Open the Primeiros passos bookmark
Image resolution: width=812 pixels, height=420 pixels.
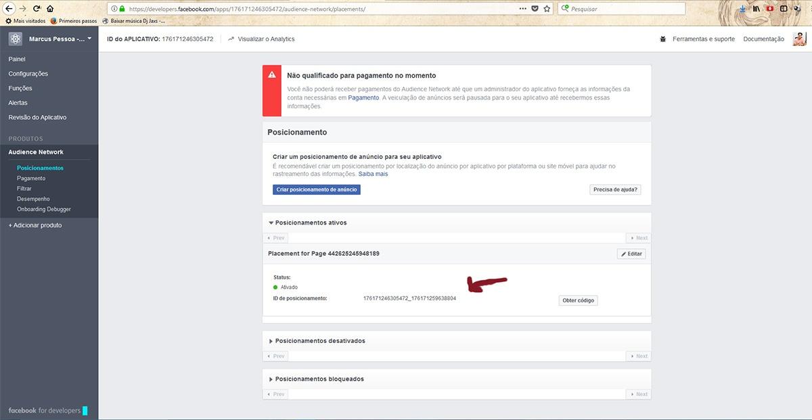coord(73,21)
